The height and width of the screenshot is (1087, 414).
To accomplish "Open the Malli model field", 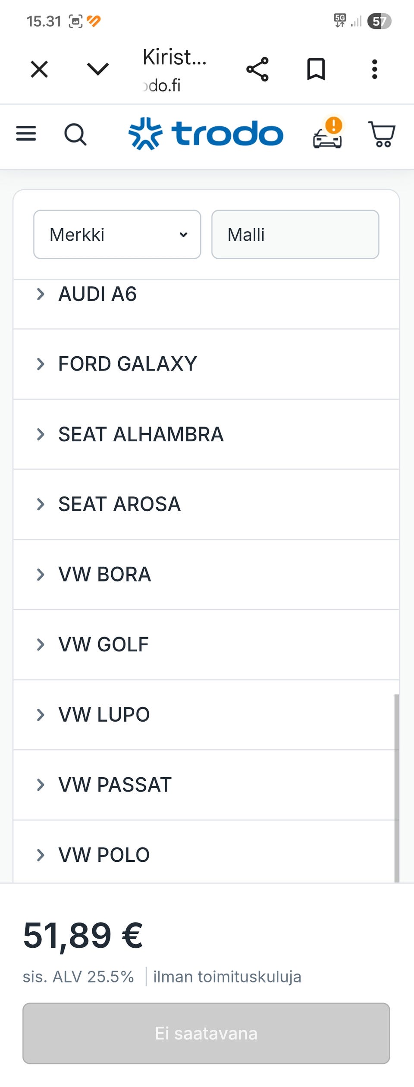I will click(295, 235).
